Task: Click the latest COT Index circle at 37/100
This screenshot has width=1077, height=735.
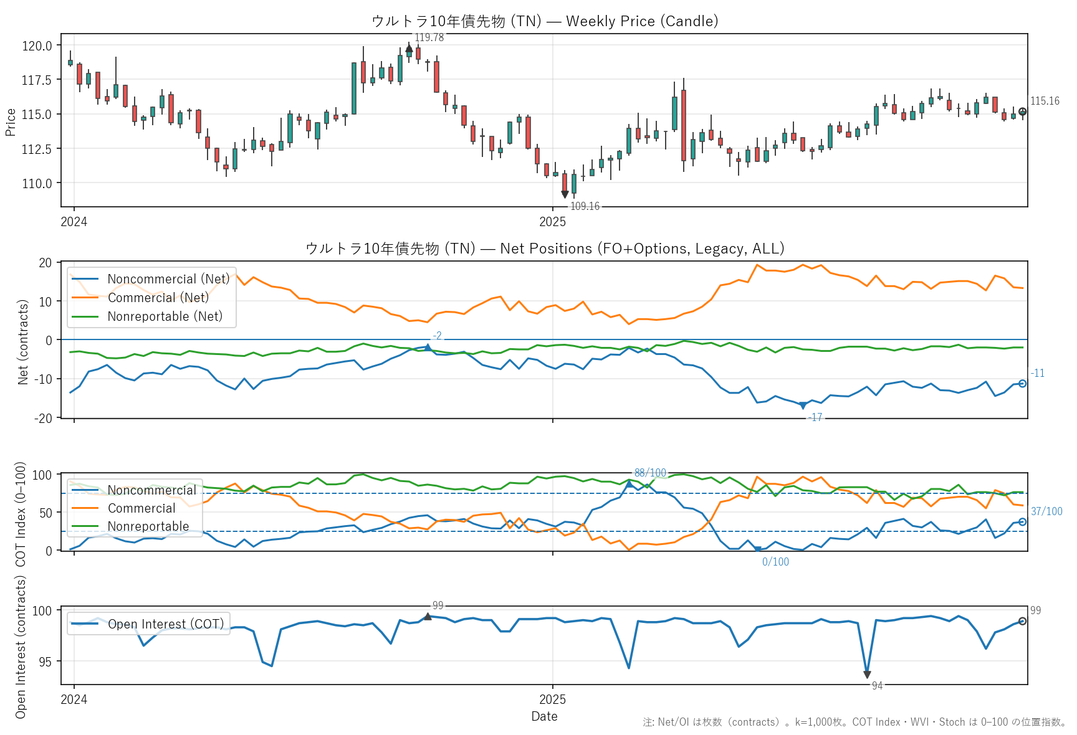Action: coord(1022,522)
